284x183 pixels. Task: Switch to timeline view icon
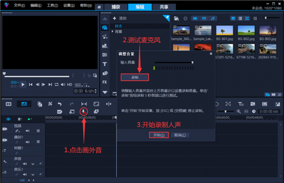tap(24, 104)
